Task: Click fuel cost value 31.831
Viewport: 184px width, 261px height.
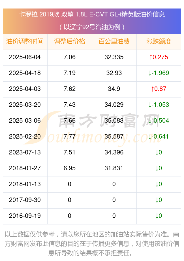Action: (114, 168)
